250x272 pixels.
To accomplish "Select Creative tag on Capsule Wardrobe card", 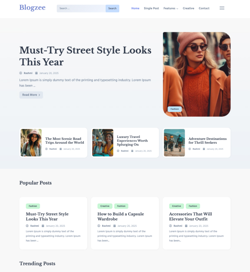I will 105,206.
